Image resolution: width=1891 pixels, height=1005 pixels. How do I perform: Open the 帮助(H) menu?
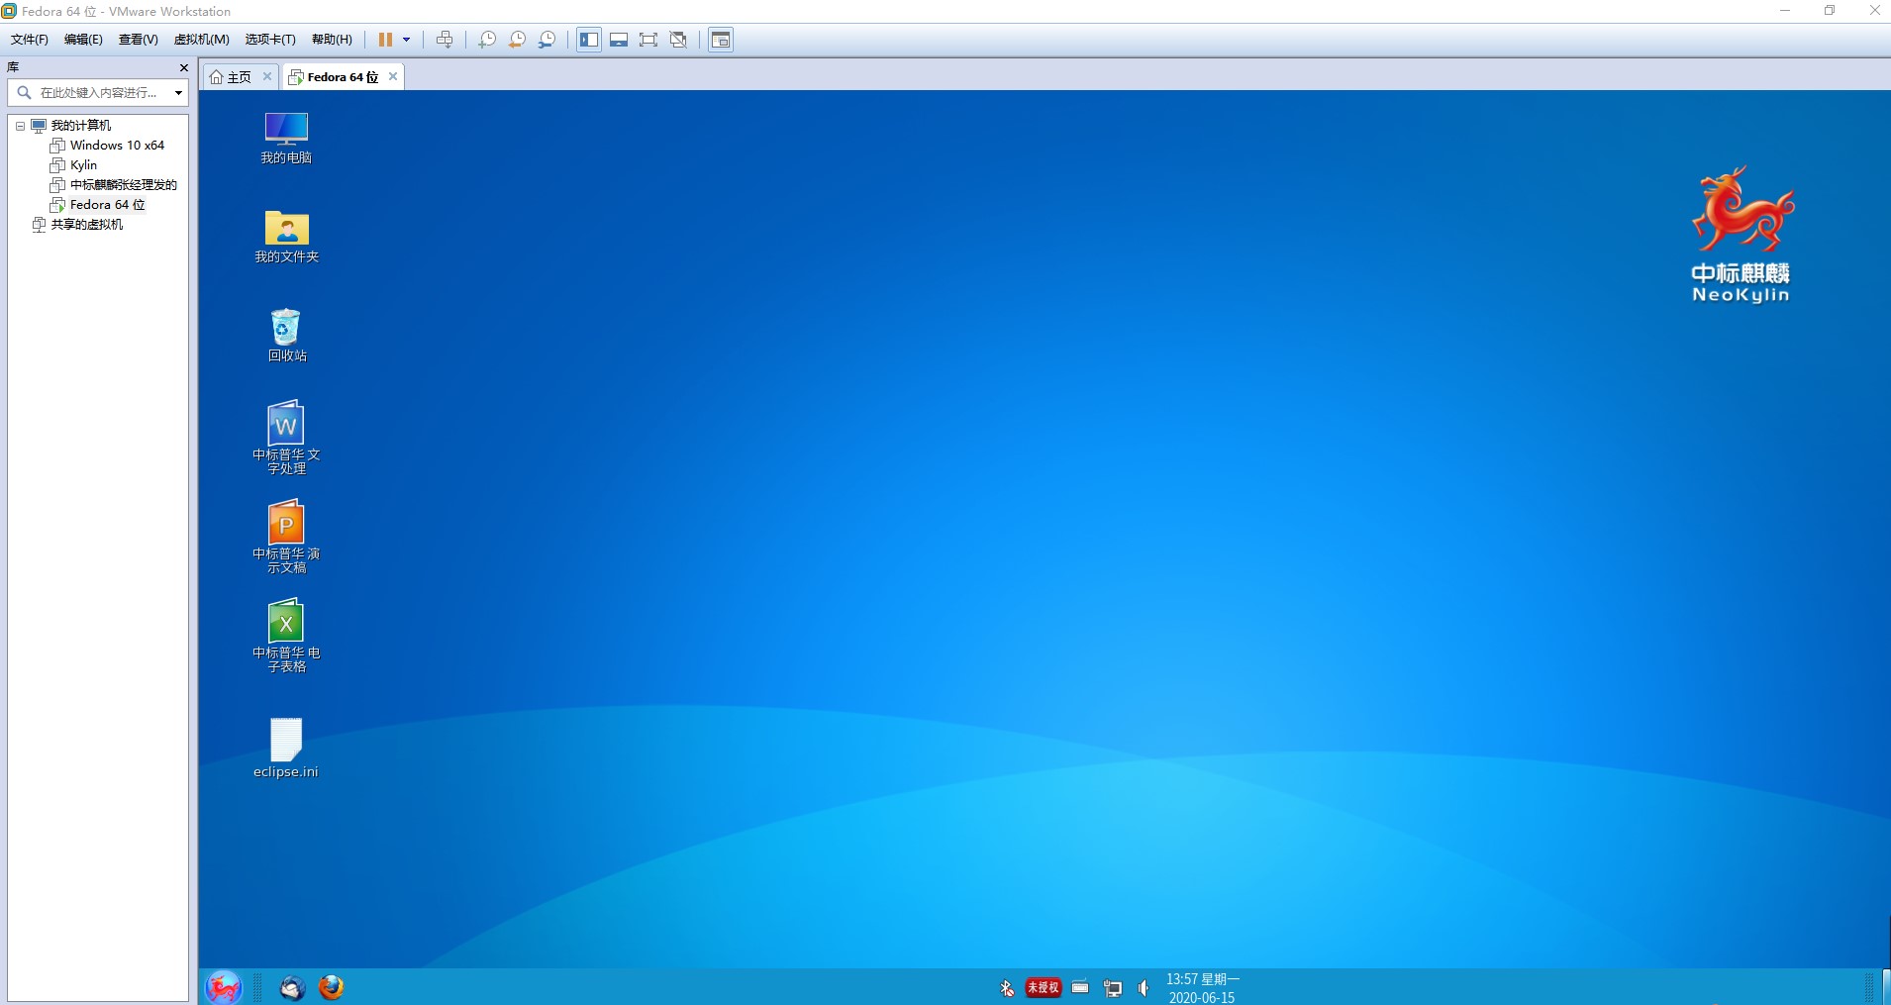click(x=332, y=40)
